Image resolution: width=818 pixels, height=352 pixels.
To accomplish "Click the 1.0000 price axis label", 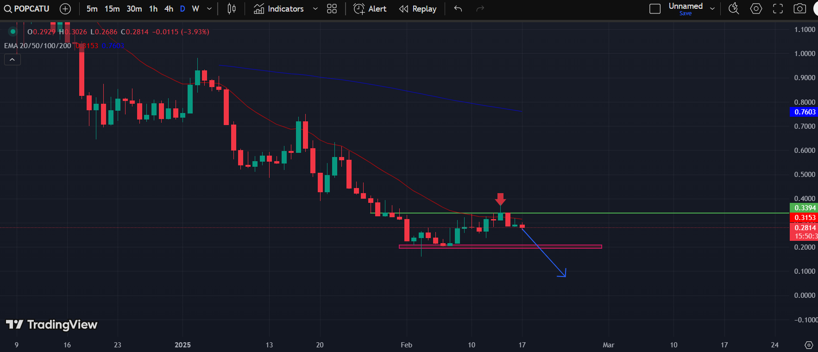I will click(805, 54).
